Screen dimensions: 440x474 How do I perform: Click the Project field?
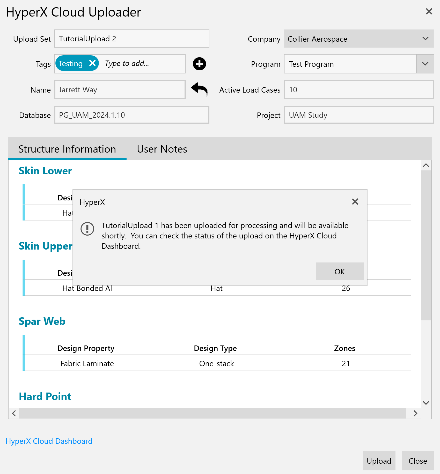point(359,115)
